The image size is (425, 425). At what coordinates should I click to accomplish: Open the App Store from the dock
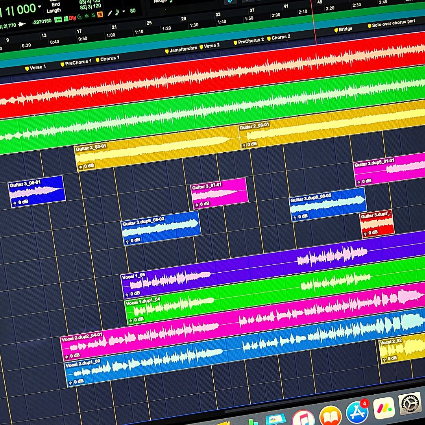[x=357, y=412]
